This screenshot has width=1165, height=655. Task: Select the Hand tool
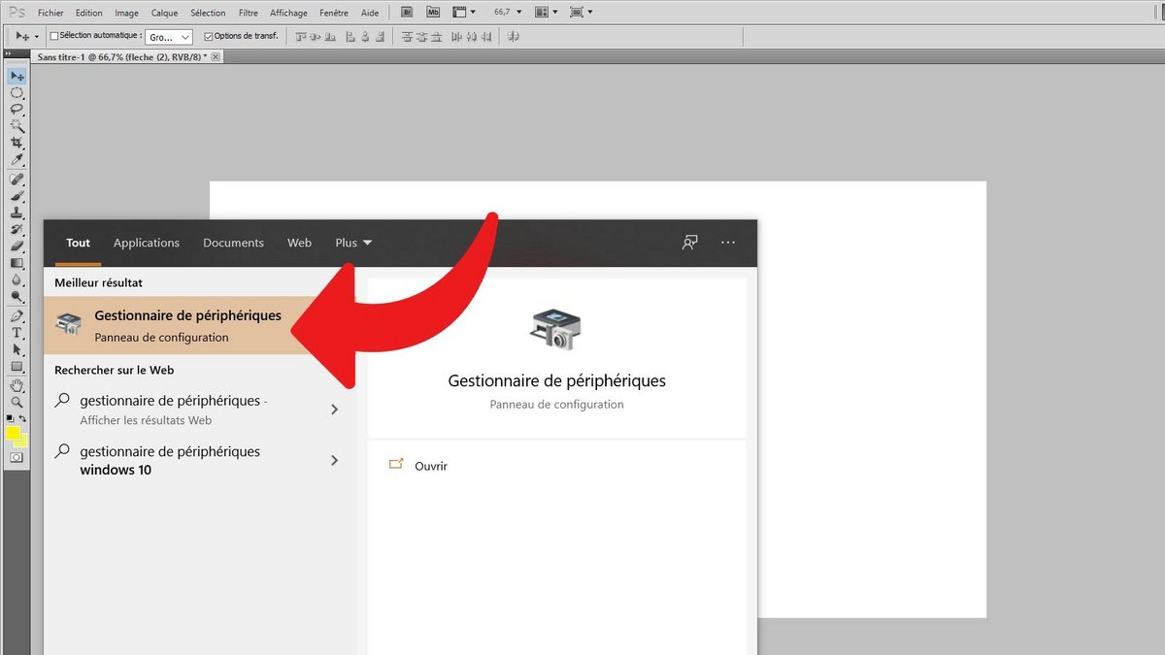(x=17, y=385)
